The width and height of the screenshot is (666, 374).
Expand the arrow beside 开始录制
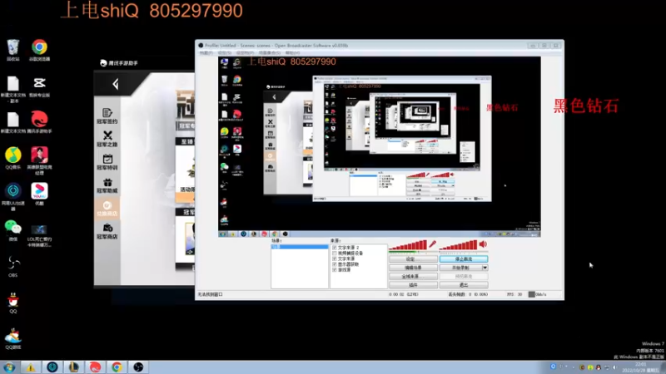tap(485, 268)
